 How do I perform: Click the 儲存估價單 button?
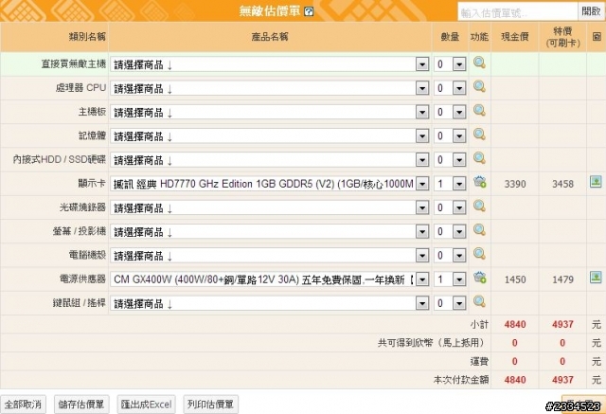click(x=81, y=405)
